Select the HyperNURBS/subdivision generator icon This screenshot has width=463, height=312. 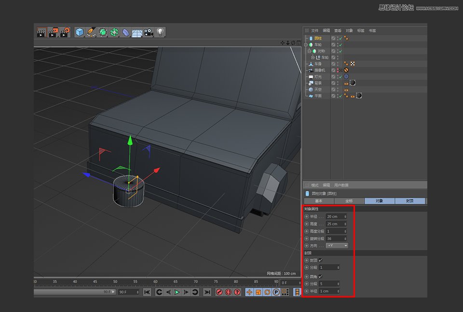(x=102, y=33)
